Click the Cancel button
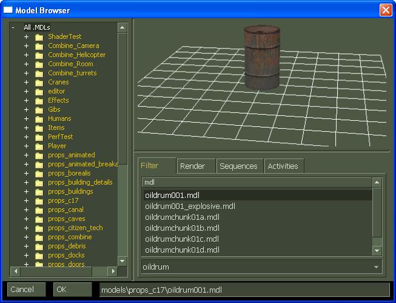This screenshot has height=303, width=396. pyautogui.click(x=27, y=290)
